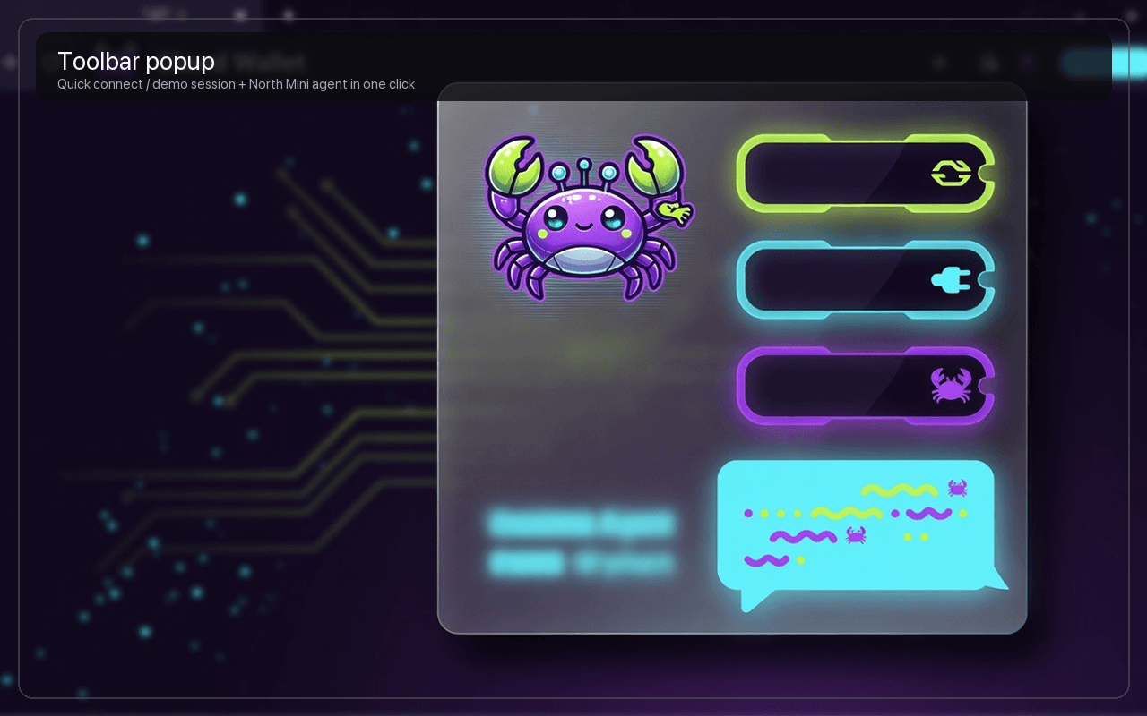Click the purple crab mascot's face
Viewport: 1147px width, 716px height.
tap(584, 221)
